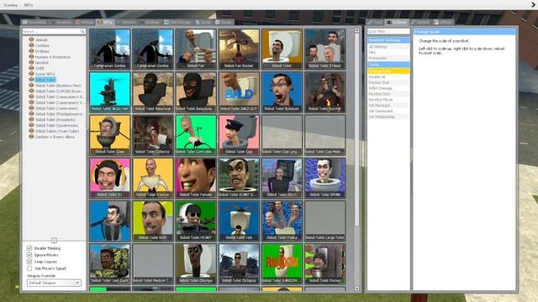Spawn Skibidi Toilet BALD GUY
The height and width of the screenshot is (302, 538).
239,92
